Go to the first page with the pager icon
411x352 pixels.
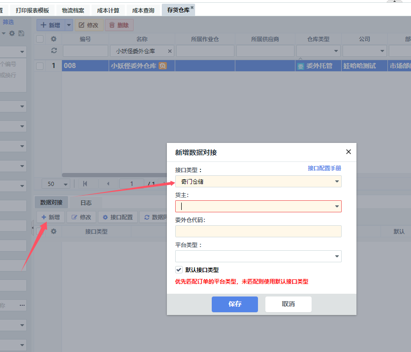(x=85, y=184)
